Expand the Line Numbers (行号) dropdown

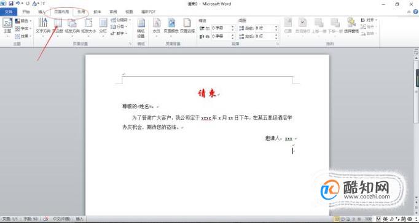coord(119,26)
